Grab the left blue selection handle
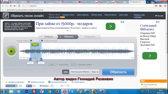 click(x=30, y=59)
